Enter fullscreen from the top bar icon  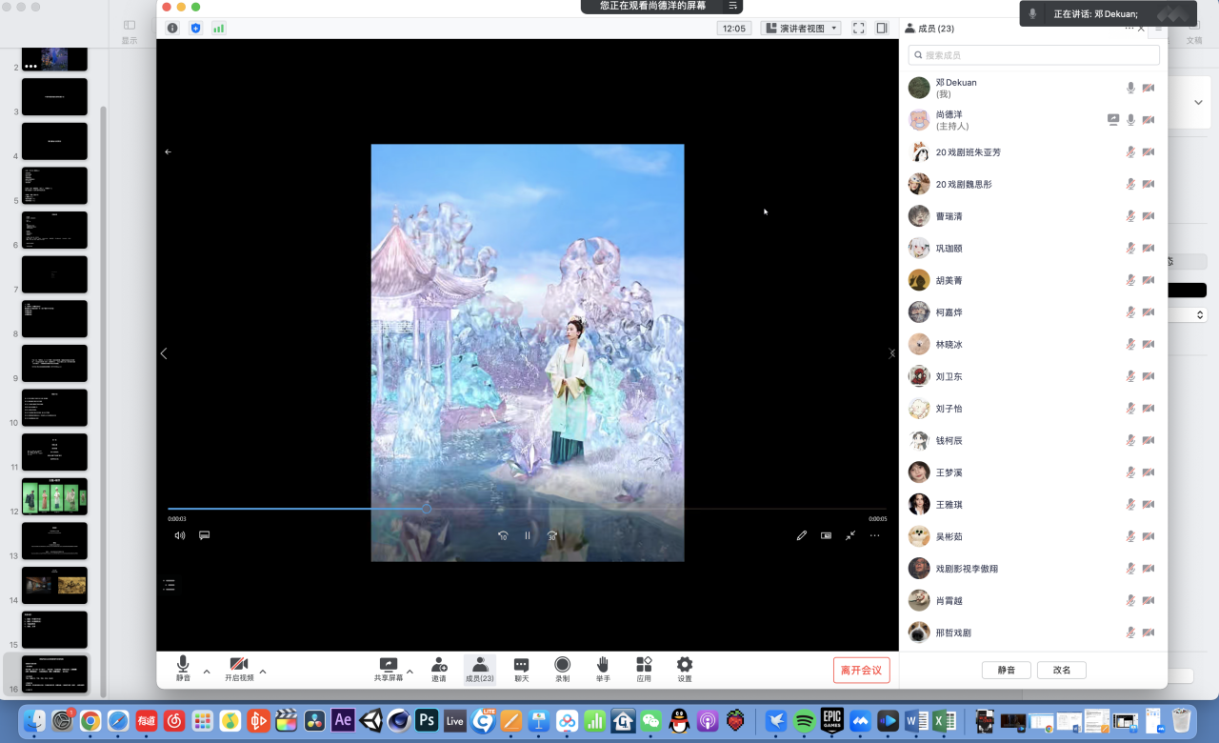[x=858, y=29]
